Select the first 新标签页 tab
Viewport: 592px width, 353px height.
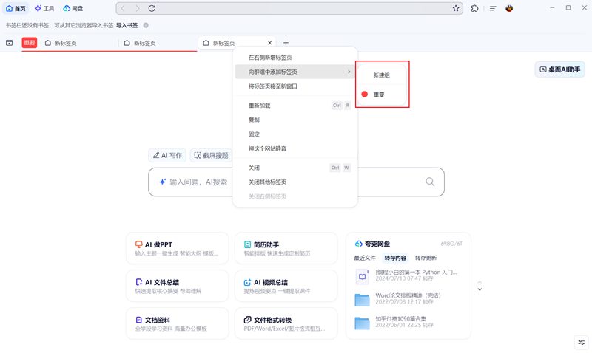tap(78, 43)
